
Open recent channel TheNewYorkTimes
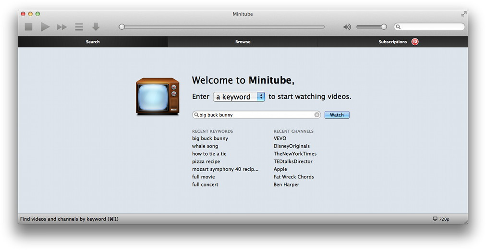point(295,153)
